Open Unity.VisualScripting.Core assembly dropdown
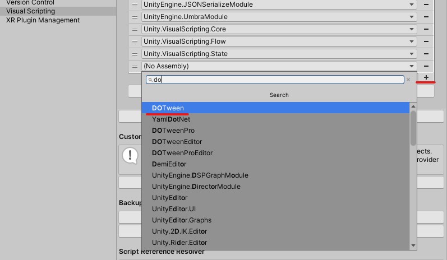Screen dimensions: 447x260 pos(279,29)
